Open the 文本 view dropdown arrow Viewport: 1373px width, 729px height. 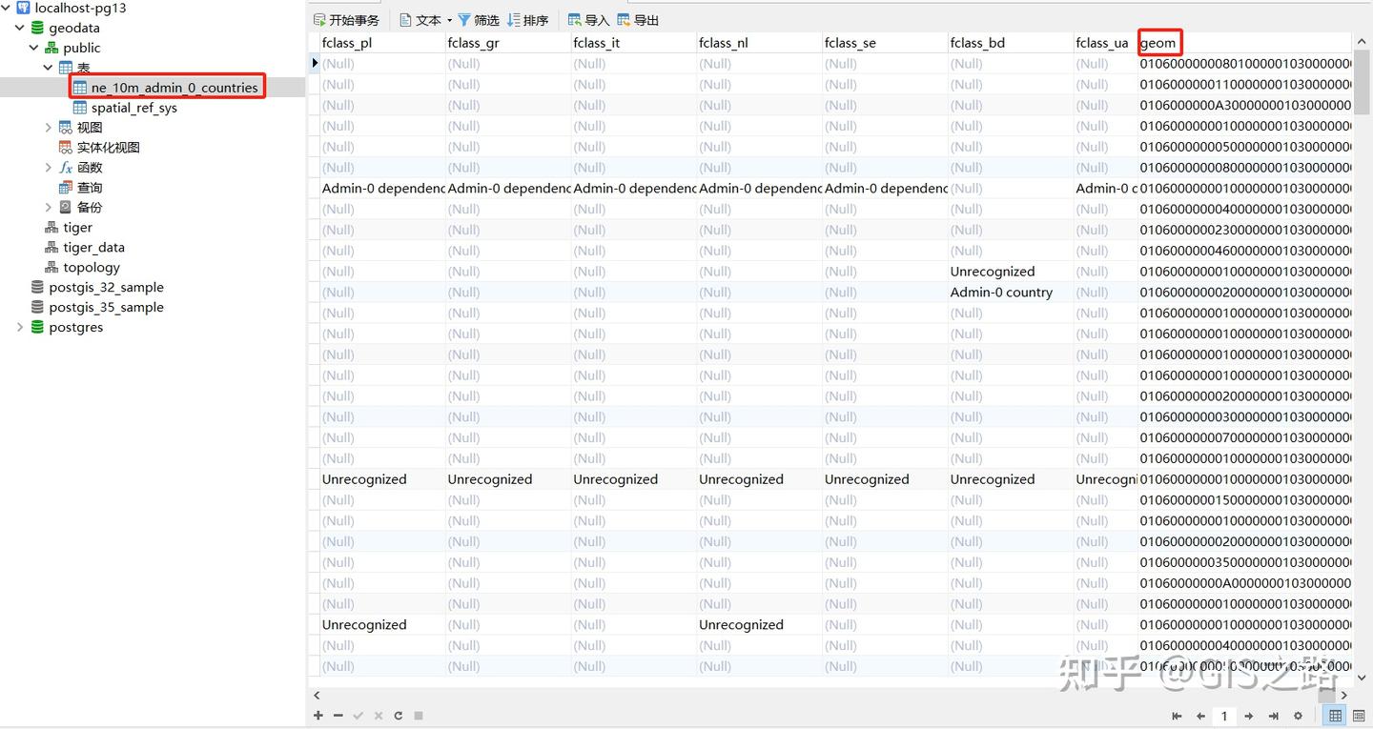pyautogui.click(x=449, y=19)
